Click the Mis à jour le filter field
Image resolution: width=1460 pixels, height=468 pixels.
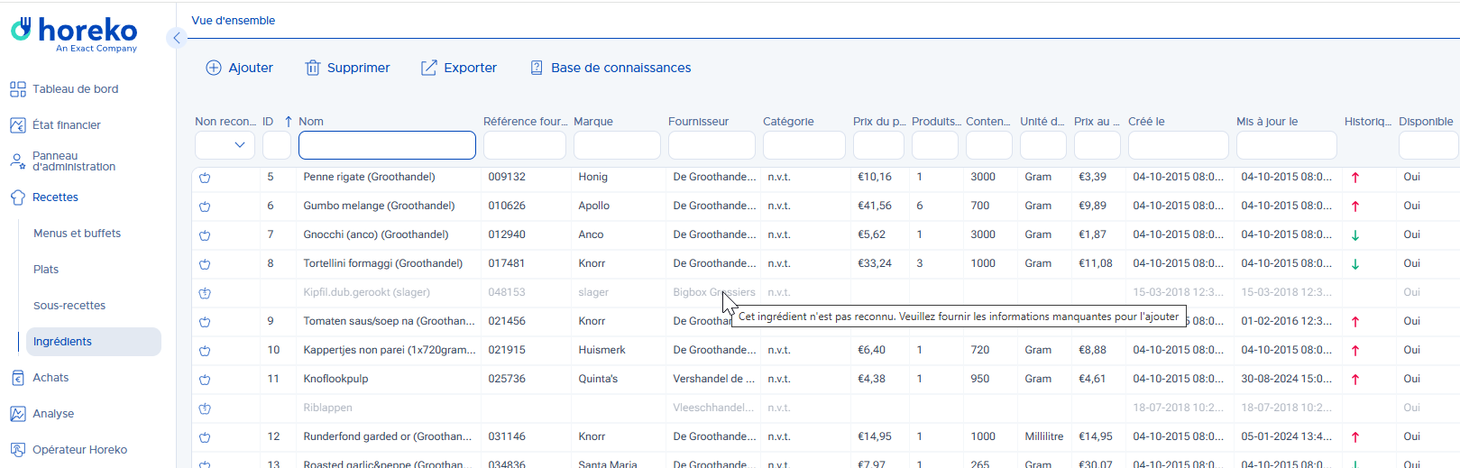point(1287,144)
